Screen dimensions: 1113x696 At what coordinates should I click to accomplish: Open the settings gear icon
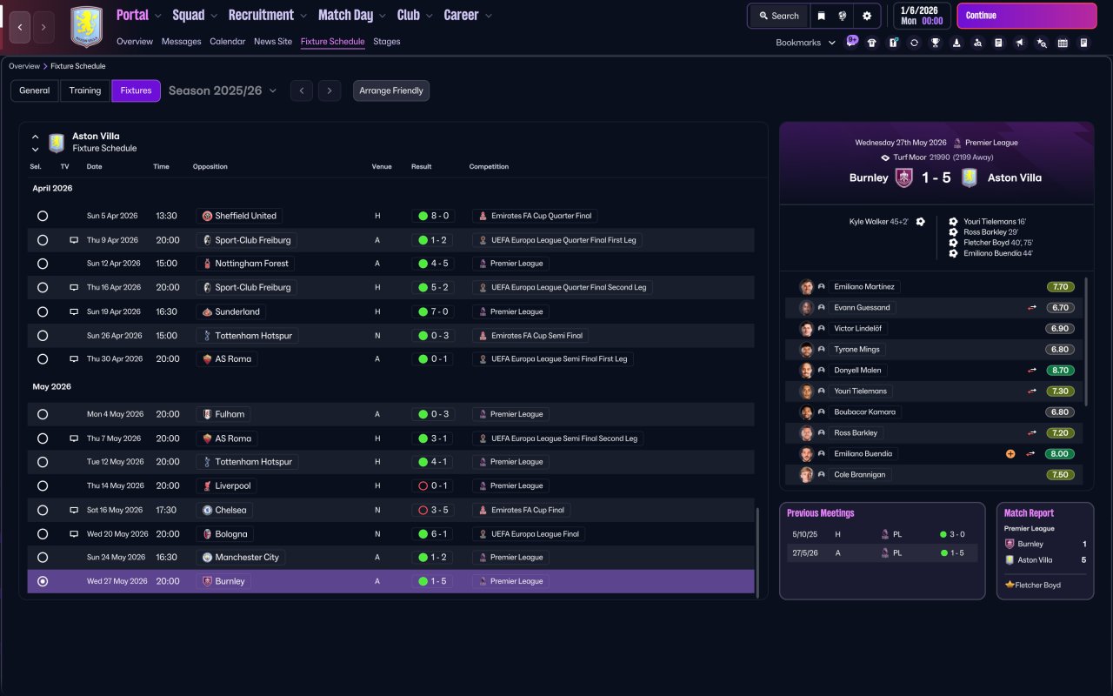point(867,16)
